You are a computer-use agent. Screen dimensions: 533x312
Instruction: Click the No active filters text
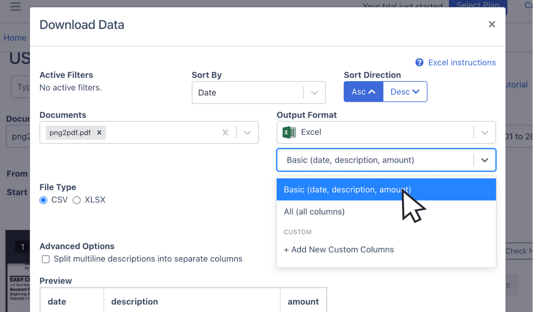click(71, 87)
